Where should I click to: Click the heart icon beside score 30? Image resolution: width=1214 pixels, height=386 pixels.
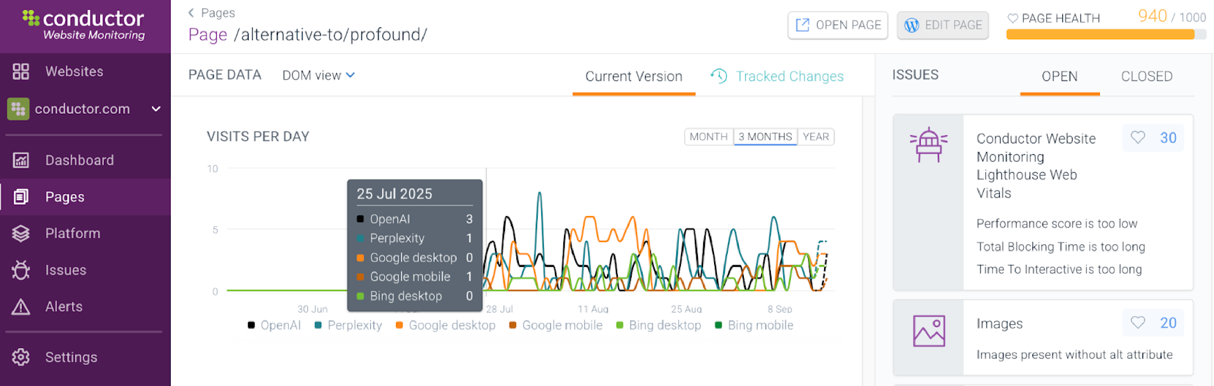[1138, 138]
